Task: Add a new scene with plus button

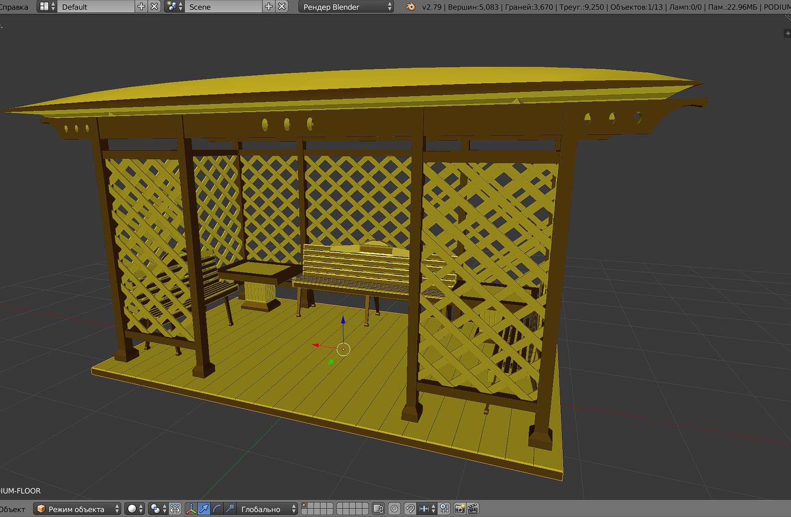Action: [x=269, y=7]
